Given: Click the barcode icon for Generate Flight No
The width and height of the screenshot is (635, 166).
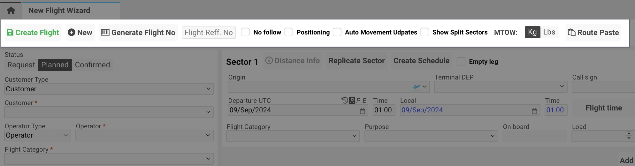Looking at the screenshot, I should tap(105, 33).
